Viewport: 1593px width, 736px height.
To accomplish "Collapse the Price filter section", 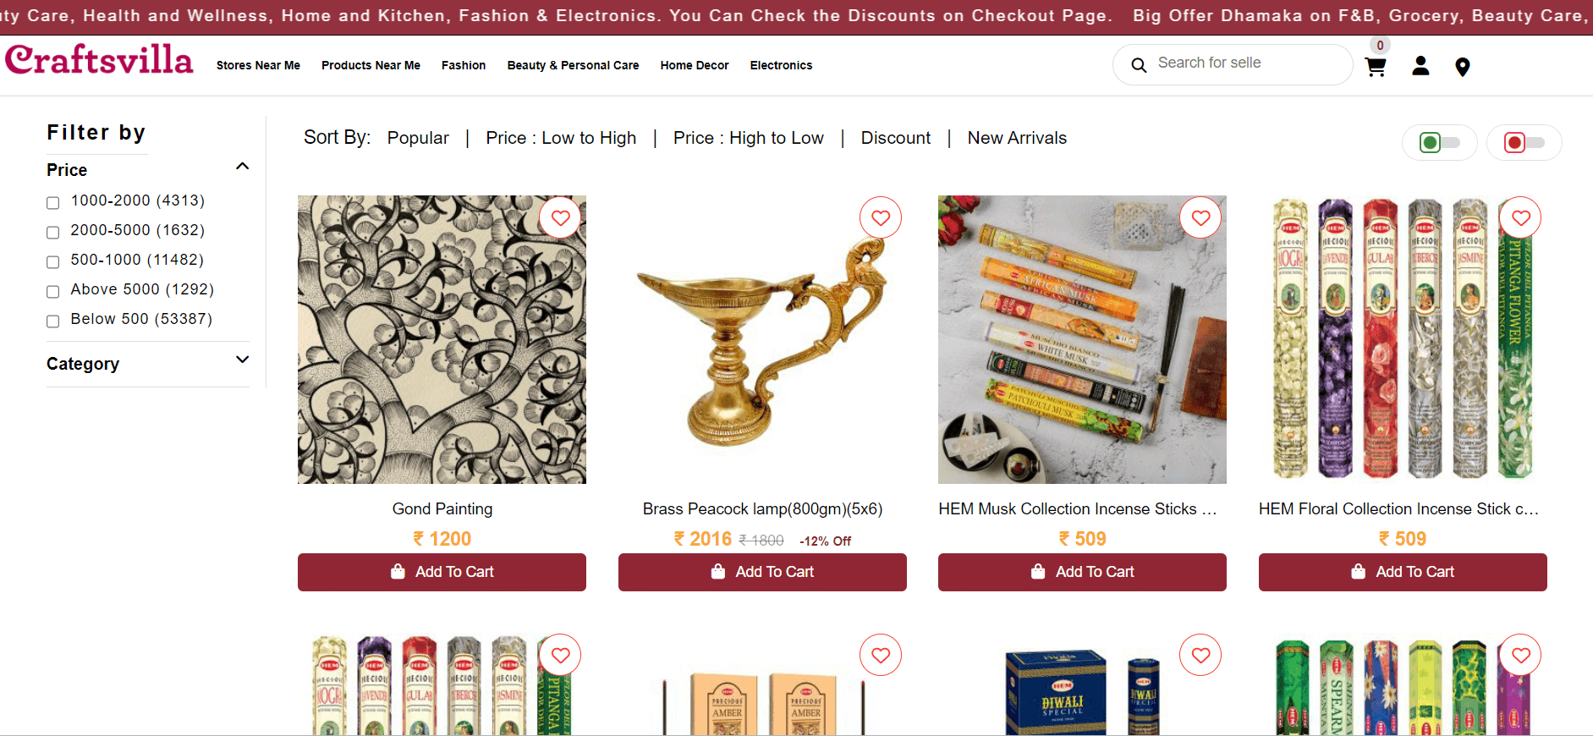I will pos(242,167).
